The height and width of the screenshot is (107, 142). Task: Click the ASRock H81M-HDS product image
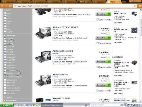tap(43, 57)
